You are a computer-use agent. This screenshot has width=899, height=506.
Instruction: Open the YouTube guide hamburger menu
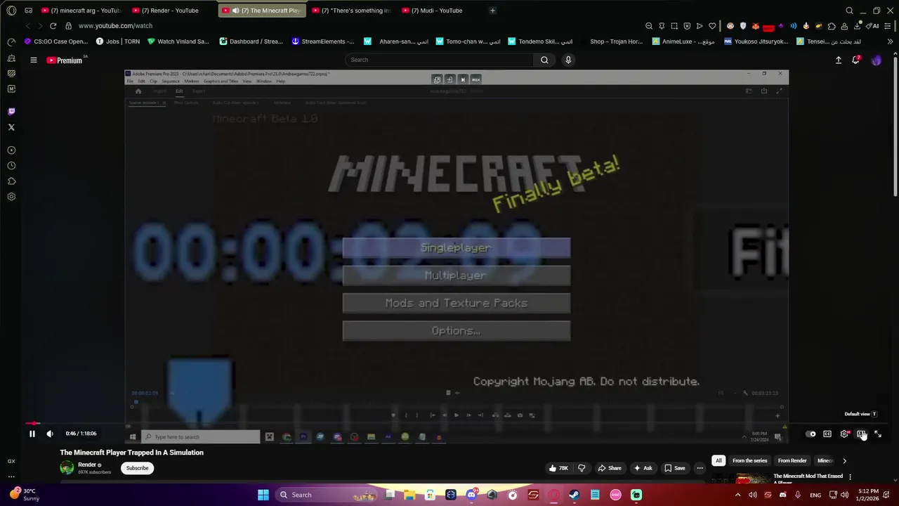[x=33, y=60]
